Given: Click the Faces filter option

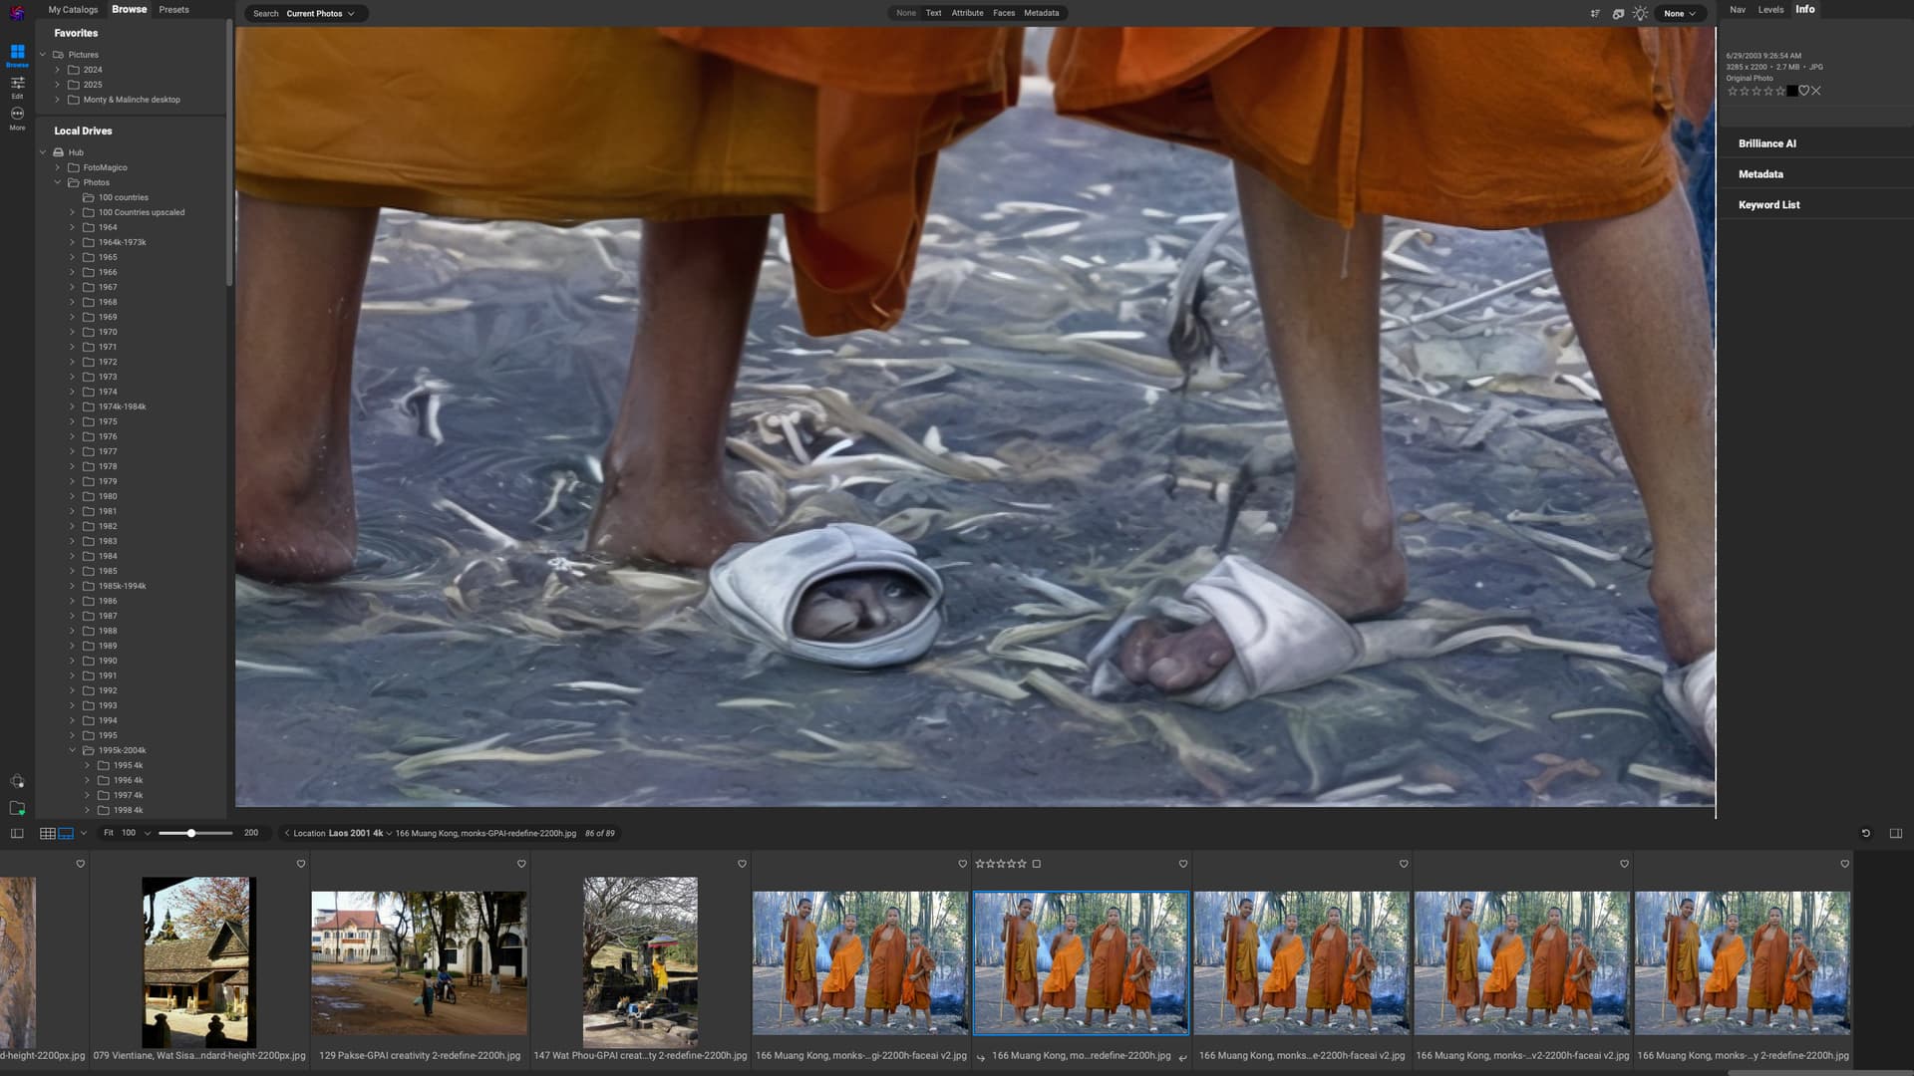Looking at the screenshot, I should point(1003,13).
